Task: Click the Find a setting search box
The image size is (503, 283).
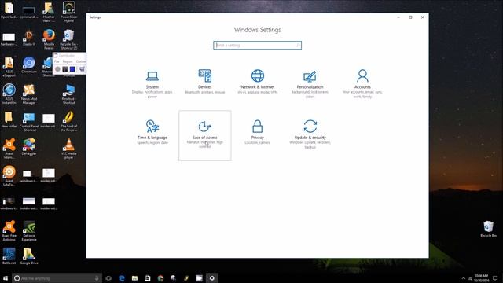Action: 257,46
